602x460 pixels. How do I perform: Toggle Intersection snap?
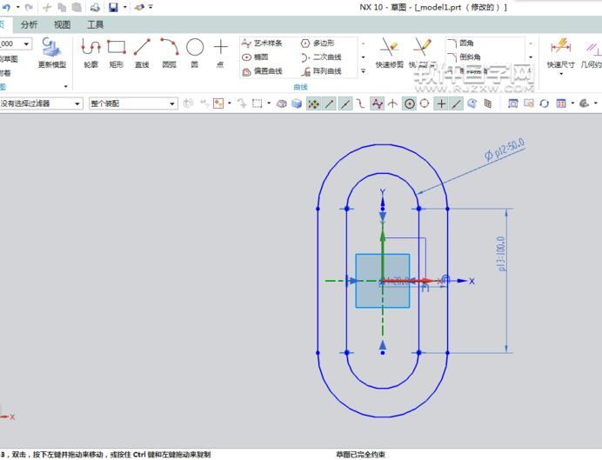[392, 103]
